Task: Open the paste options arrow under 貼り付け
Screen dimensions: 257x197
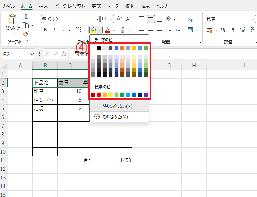Action: [x=13, y=33]
